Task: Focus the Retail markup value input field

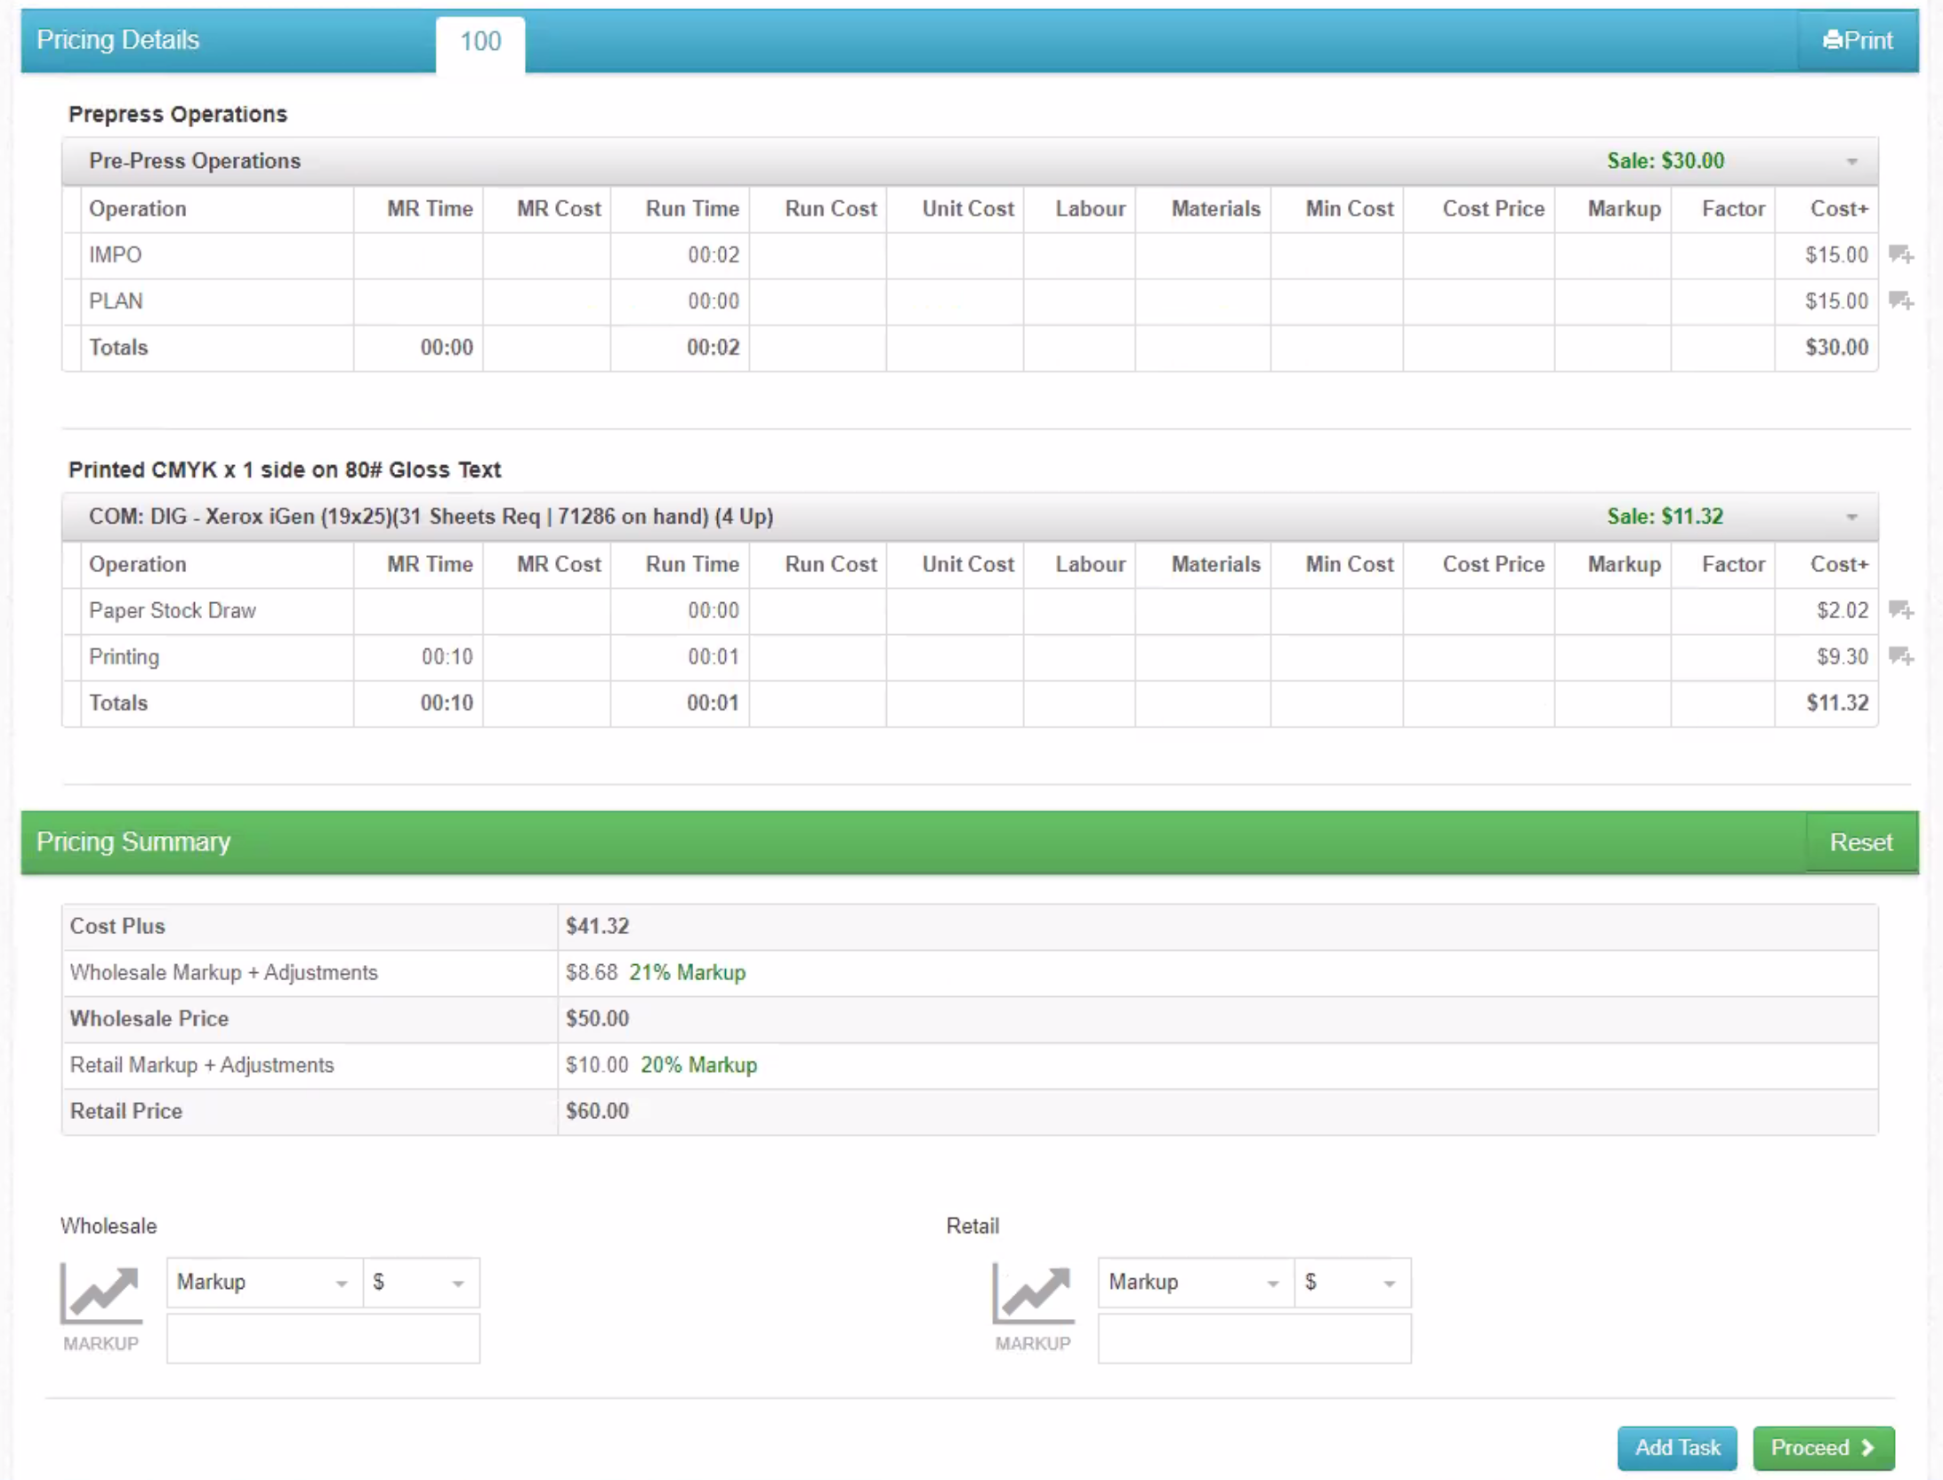Action: point(1254,1339)
